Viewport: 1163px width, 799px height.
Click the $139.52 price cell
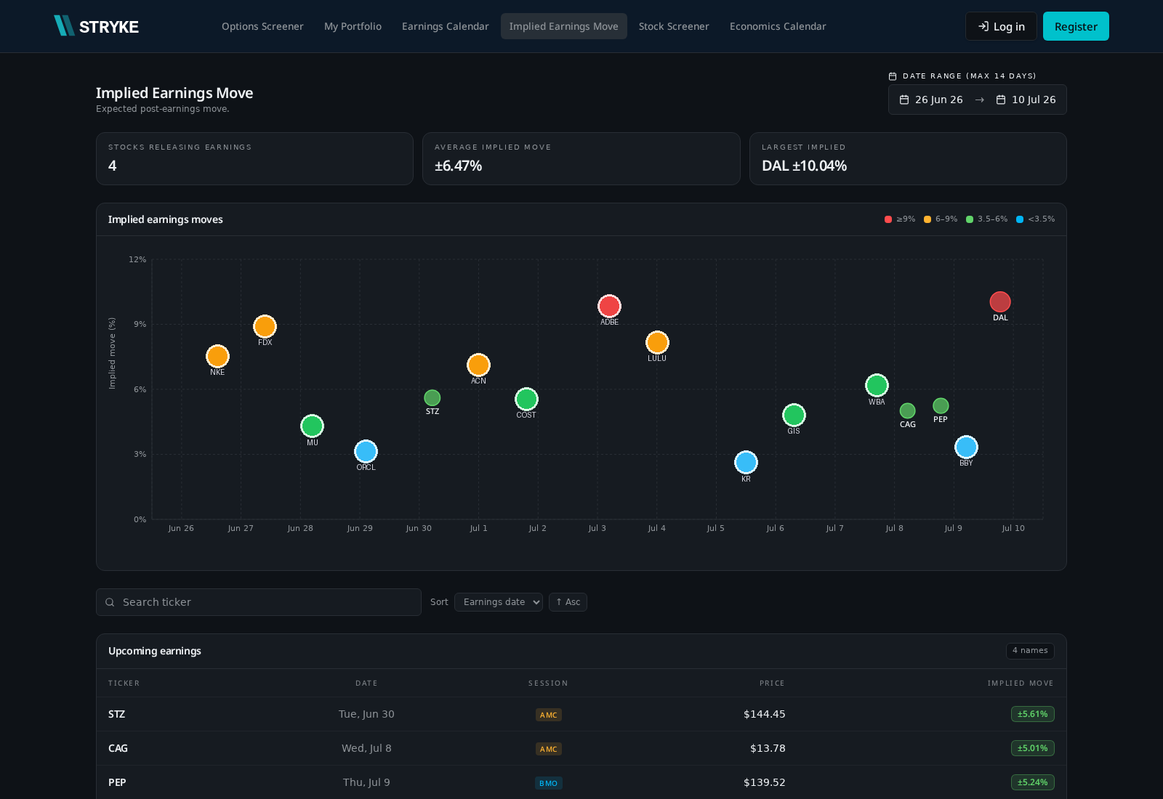pyautogui.click(x=765, y=782)
